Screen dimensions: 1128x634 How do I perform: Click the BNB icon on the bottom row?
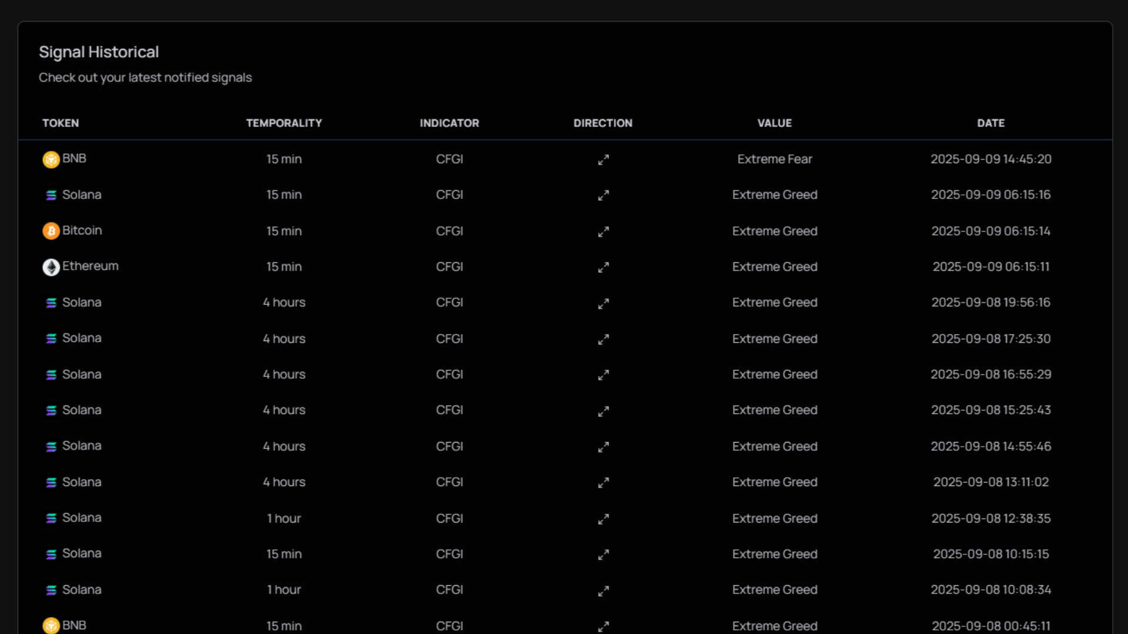(x=51, y=626)
